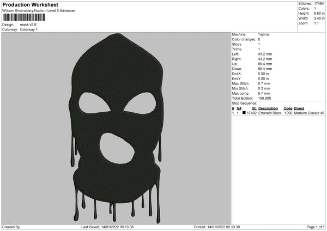The height and width of the screenshot is (231, 327).
Task: Click the barcode under the worksheet title
Action: point(24,17)
